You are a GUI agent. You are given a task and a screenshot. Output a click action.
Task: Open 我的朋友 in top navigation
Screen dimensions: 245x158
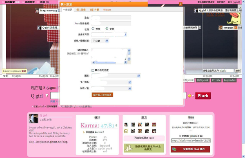point(30,2)
